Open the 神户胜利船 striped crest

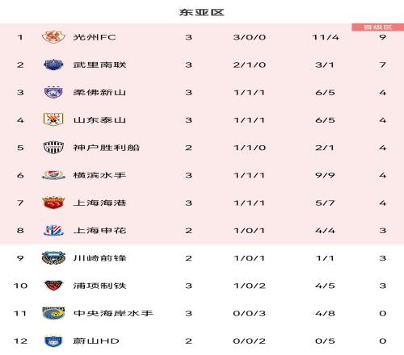pyautogui.click(x=53, y=148)
